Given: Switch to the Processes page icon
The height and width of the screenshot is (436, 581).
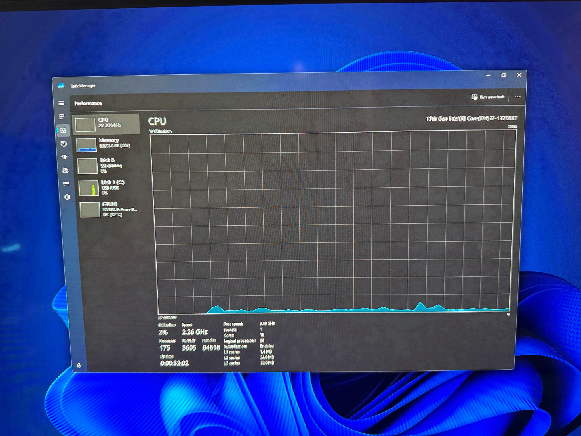Looking at the screenshot, I should coord(62,117).
